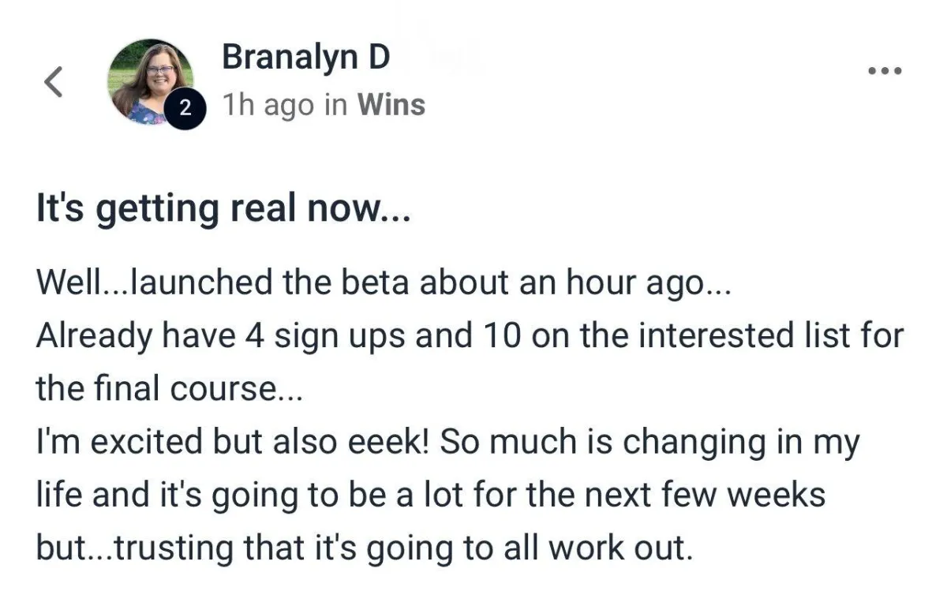This screenshot has height=606, width=947.
Task: Click the post title It's getting real now
Action: tap(223, 208)
